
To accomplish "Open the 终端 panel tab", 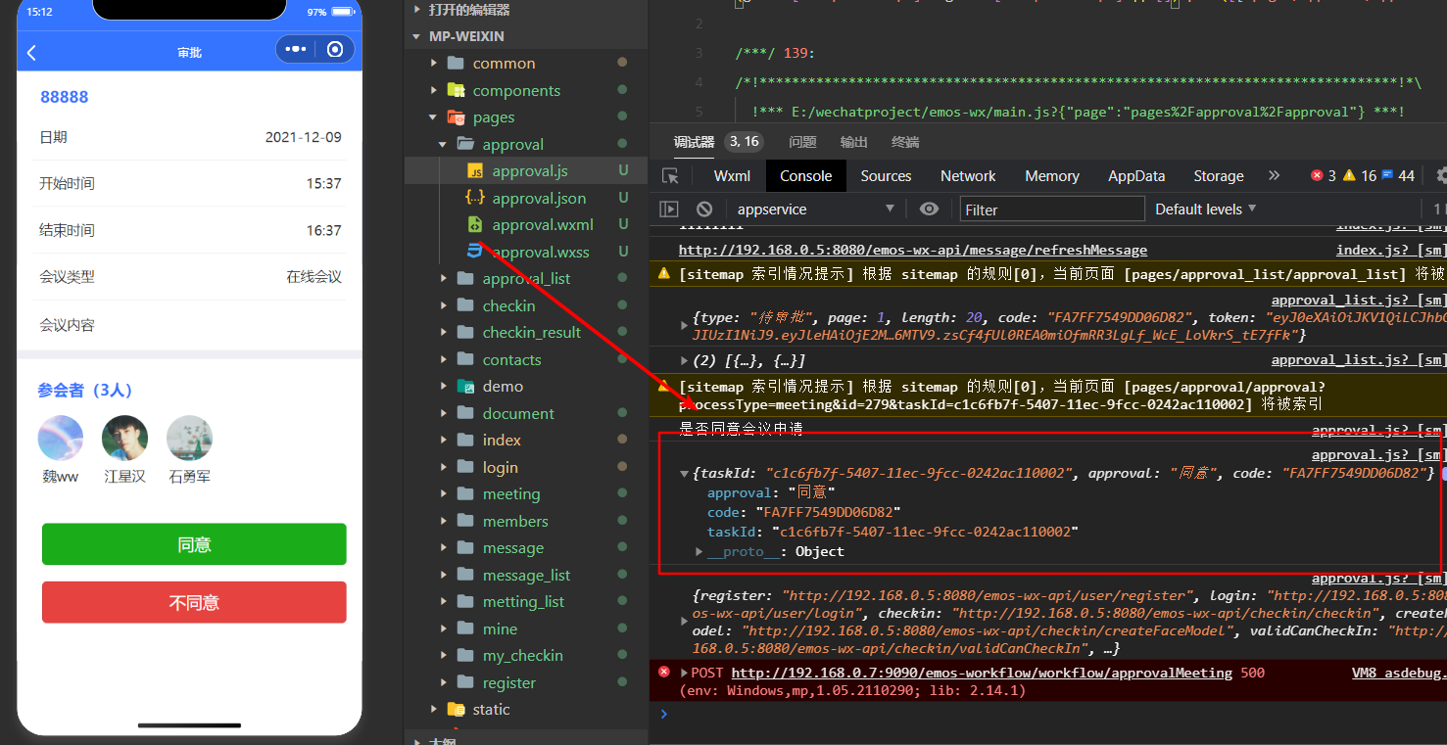I will 905,142.
